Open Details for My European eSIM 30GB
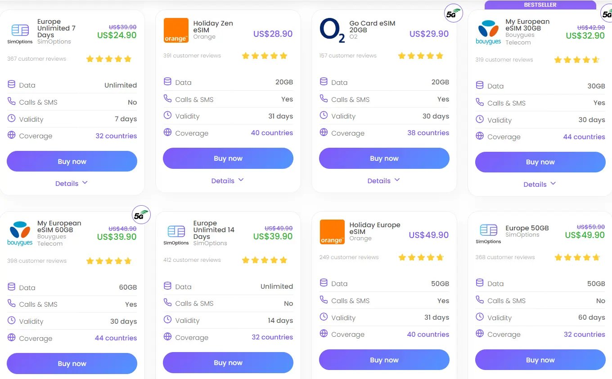This screenshot has width=612, height=379. coord(540,184)
